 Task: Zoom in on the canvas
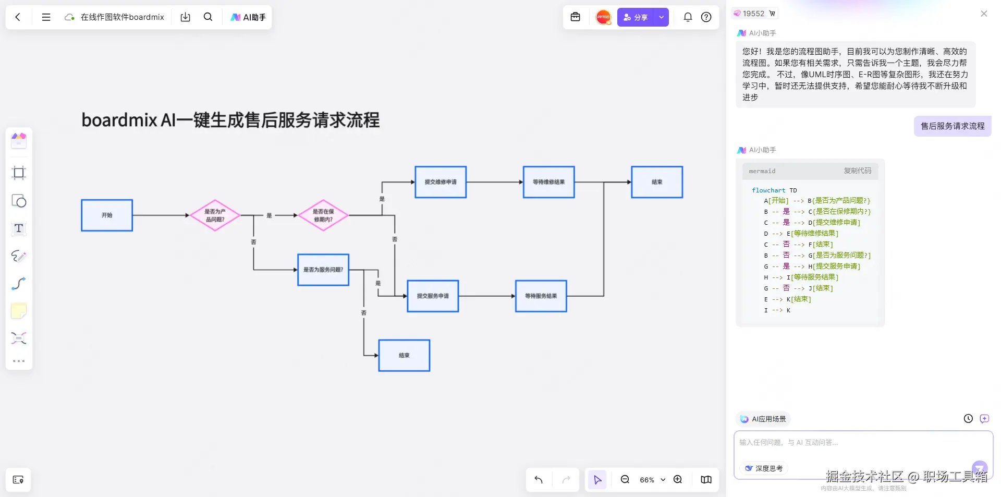point(678,480)
